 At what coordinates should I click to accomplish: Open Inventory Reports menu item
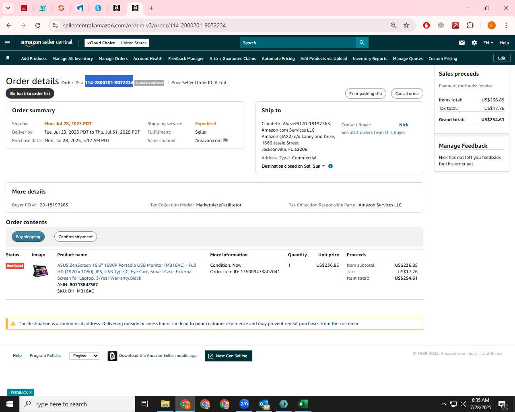pyautogui.click(x=370, y=58)
